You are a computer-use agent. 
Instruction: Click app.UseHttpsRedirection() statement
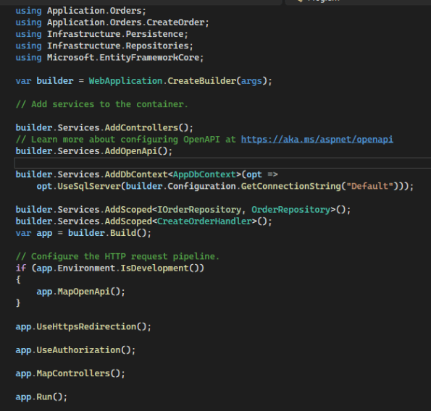(83, 327)
